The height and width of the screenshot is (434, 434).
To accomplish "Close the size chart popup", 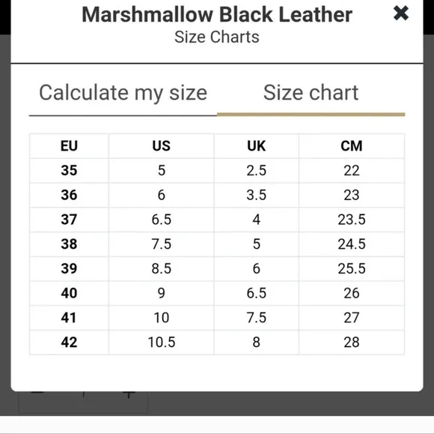I will pyautogui.click(x=401, y=13).
